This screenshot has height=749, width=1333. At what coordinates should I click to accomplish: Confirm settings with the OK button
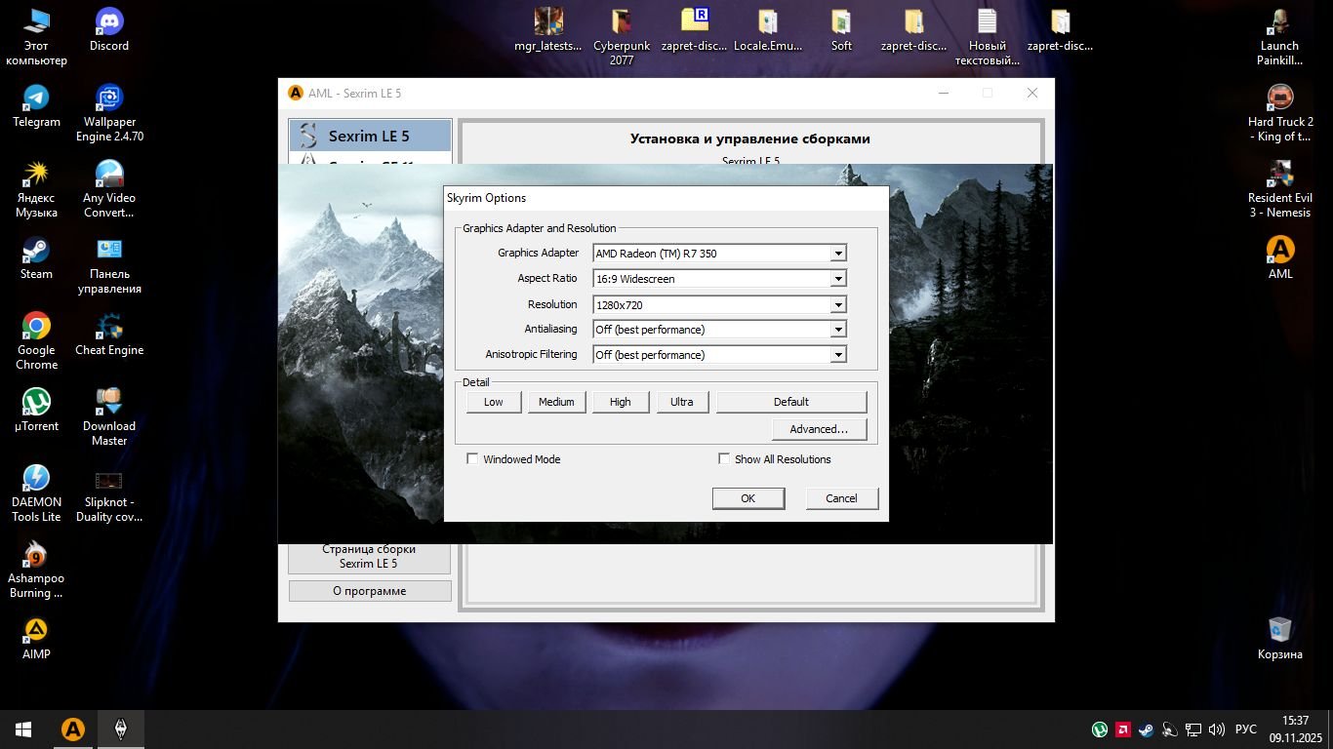coord(747,498)
